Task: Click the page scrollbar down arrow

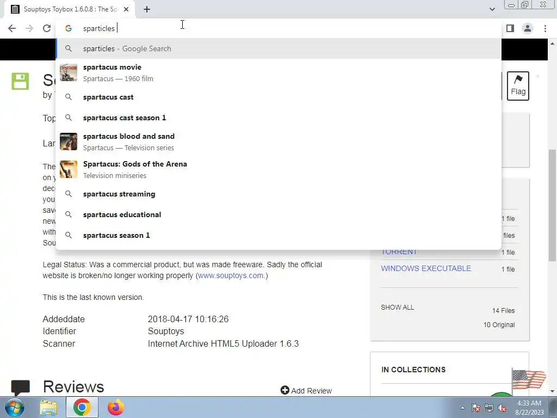Action: tap(553, 392)
